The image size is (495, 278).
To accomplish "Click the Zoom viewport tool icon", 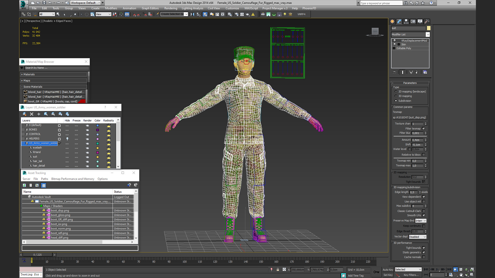I will tap(456, 270).
